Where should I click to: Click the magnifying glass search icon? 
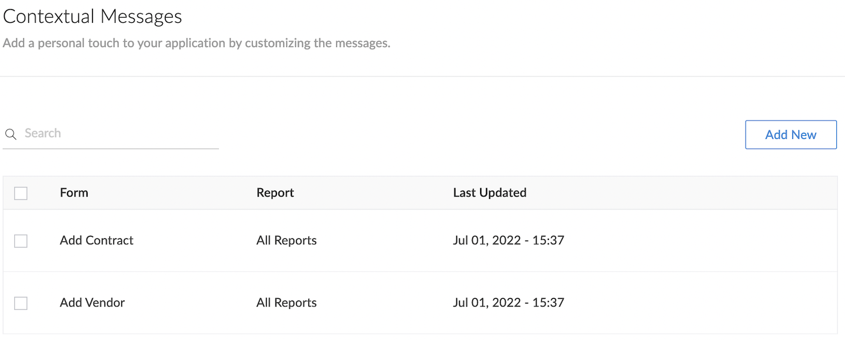[x=11, y=135]
